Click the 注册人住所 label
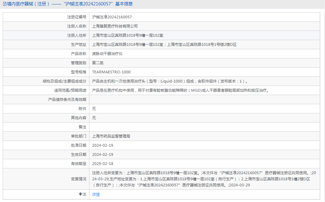Screen dimensions: 325x202 click(x=77, y=35)
